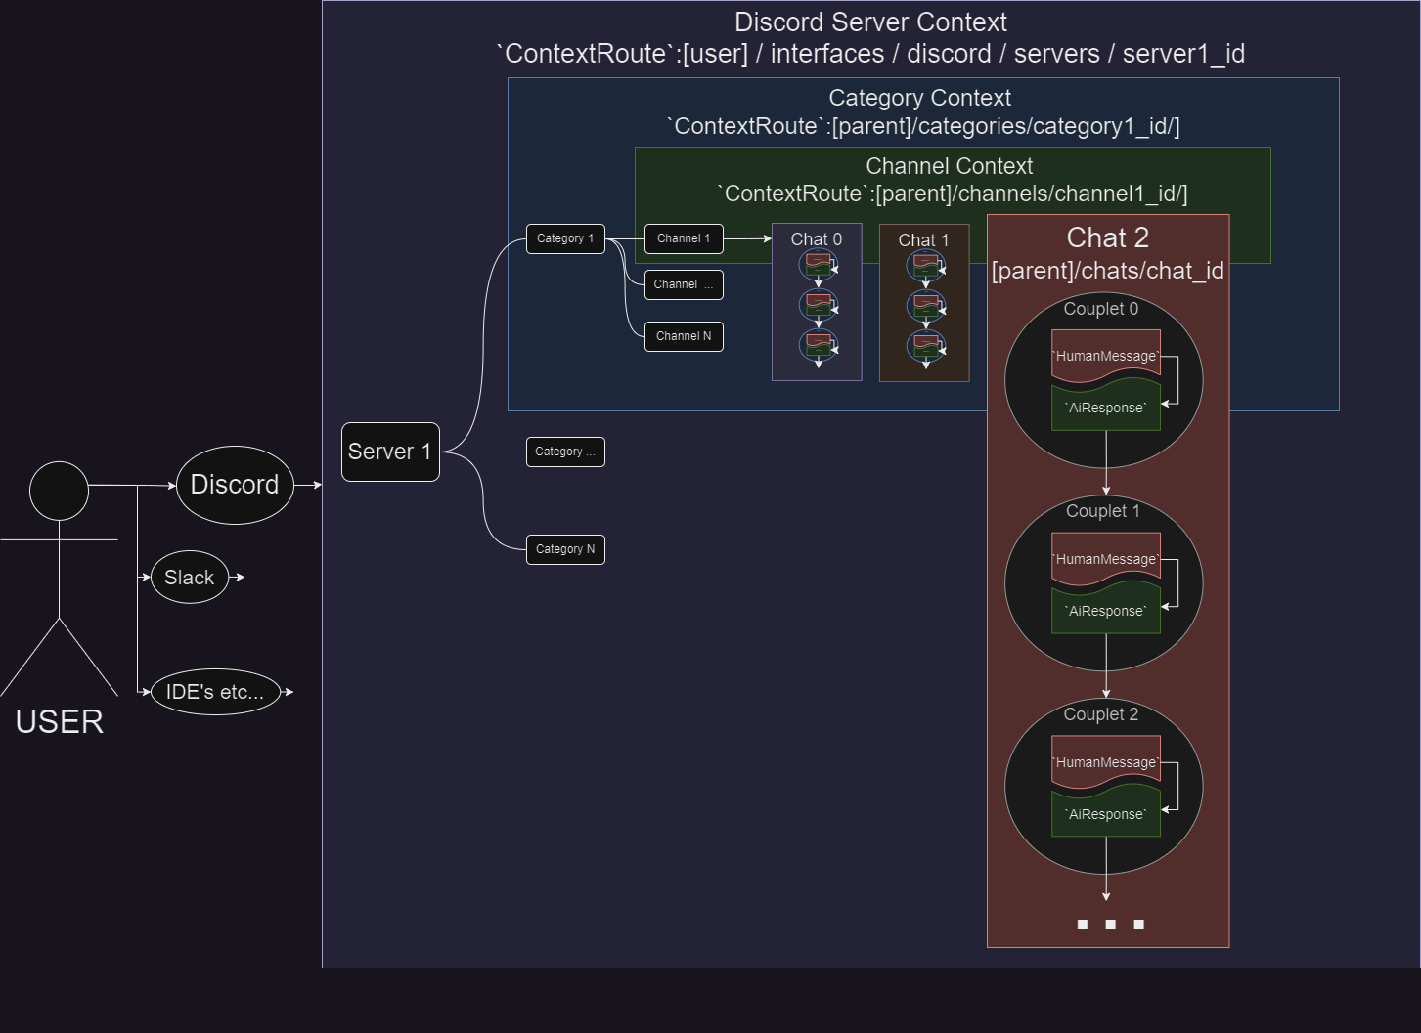Click the first mini couplet in Chat 0
Viewport: 1421px width, 1033px height.
[x=819, y=264]
